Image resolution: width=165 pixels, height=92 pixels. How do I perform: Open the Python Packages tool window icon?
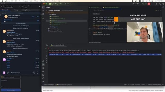(43, 68)
